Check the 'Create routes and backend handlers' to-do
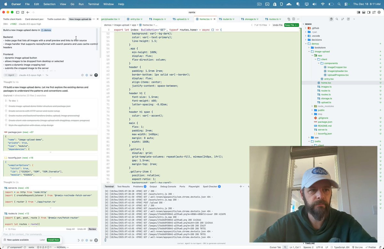This screenshot has height=249, width=384. pos(6,116)
